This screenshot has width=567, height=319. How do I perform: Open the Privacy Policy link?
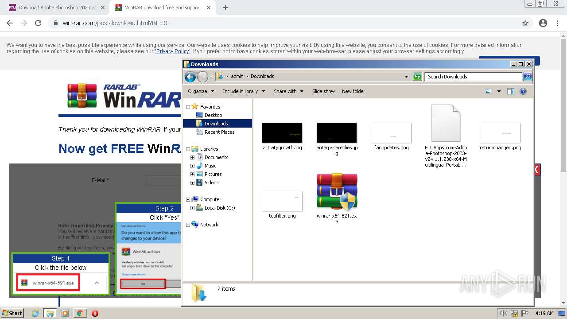point(172,51)
